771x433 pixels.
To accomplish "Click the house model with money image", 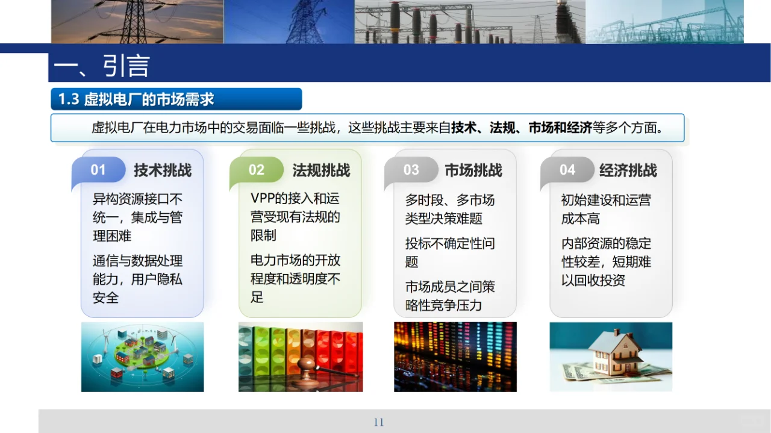I will point(610,357).
